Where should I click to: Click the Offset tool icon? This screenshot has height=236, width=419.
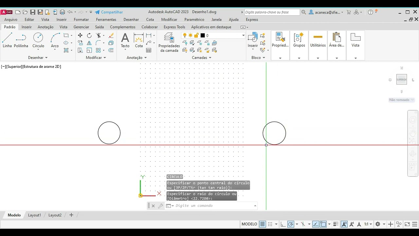click(111, 50)
